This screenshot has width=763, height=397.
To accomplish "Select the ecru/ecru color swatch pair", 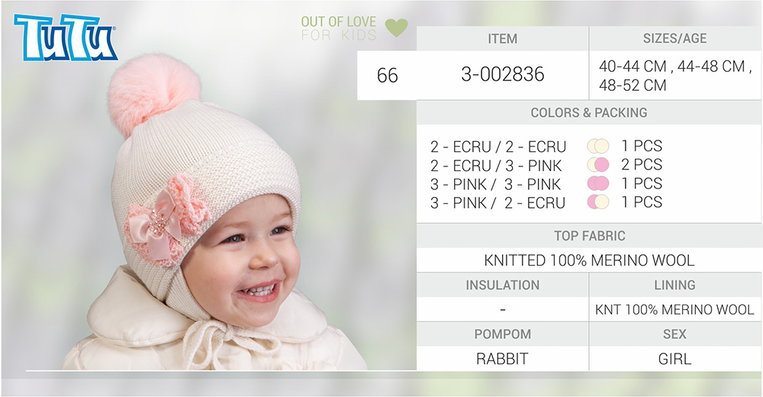I will pos(598,146).
